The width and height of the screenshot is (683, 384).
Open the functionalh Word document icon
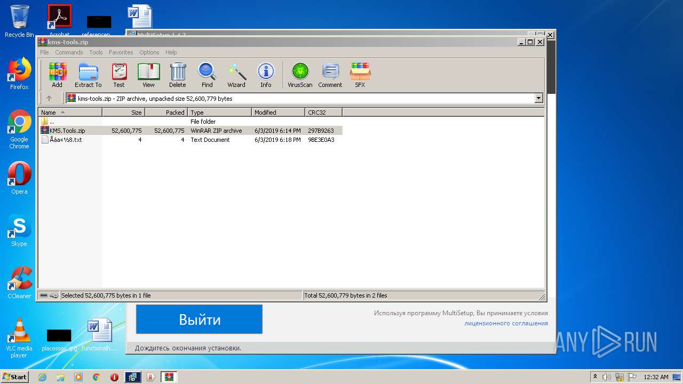99,335
